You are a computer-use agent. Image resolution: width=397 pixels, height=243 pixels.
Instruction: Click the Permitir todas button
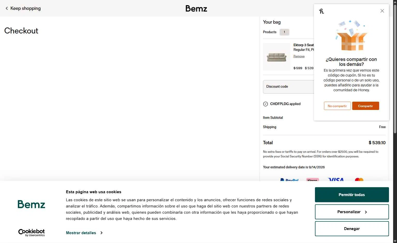pos(352,195)
